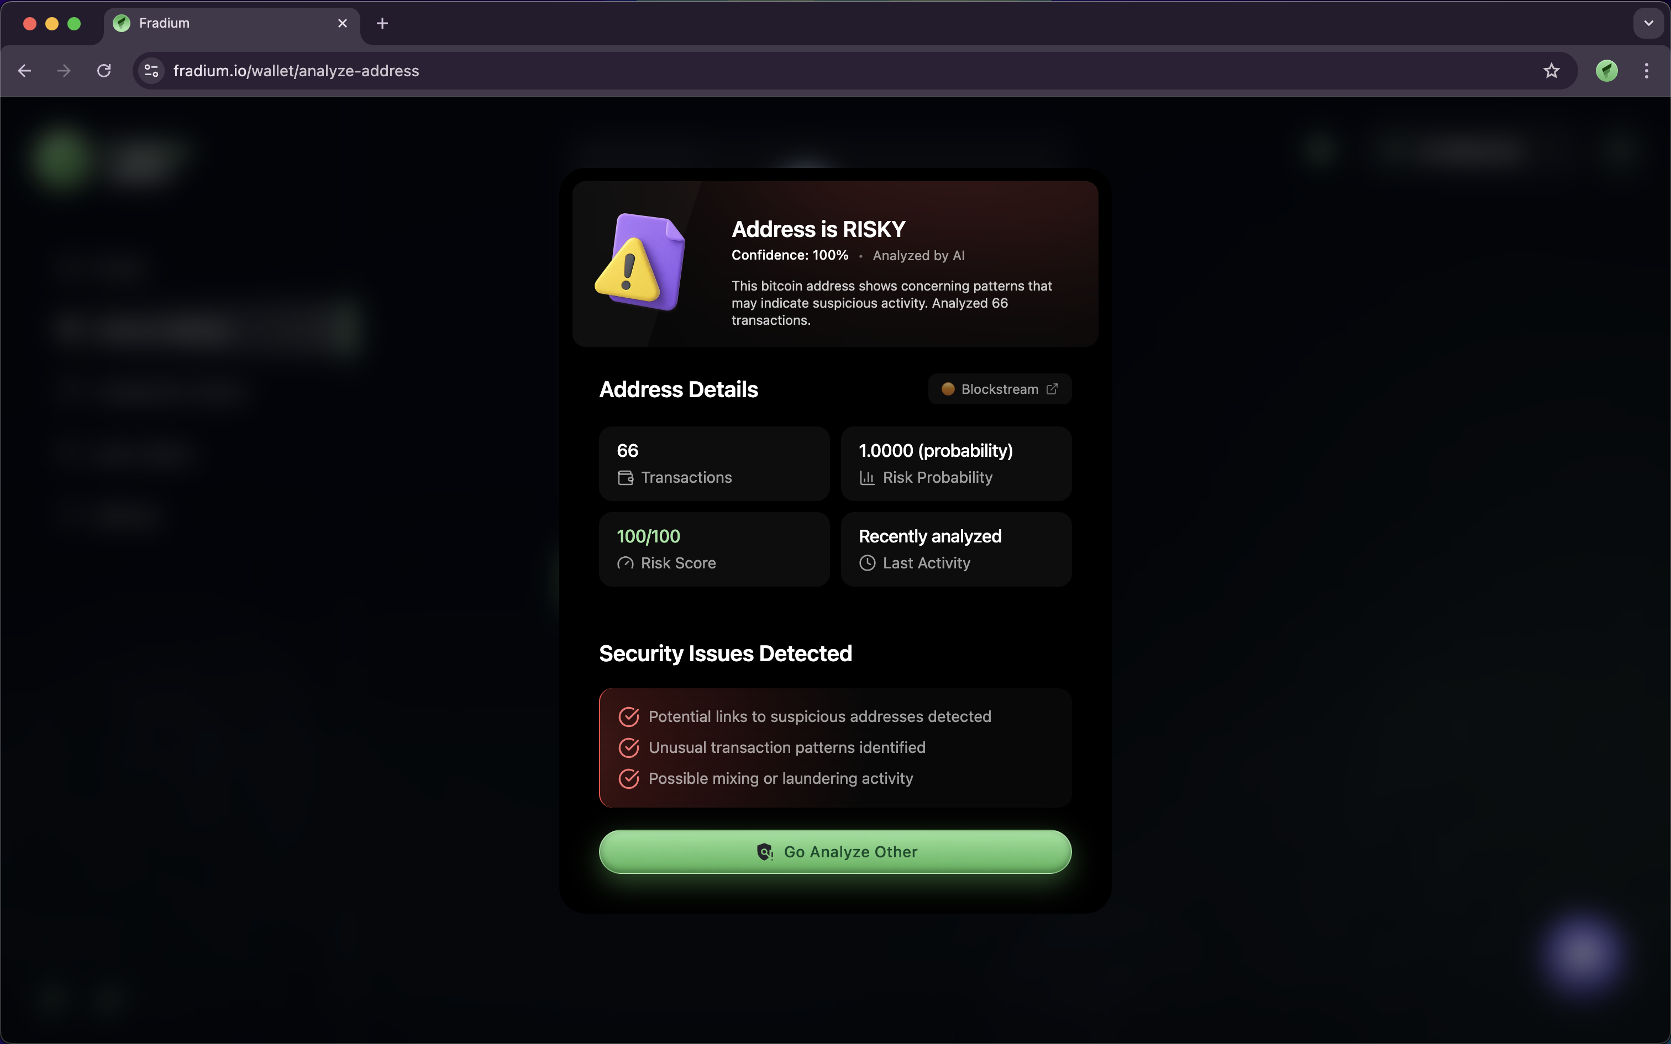Click the clock icon beside Last Activity
Viewport: 1671px width, 1044px height.
point(867,563)
